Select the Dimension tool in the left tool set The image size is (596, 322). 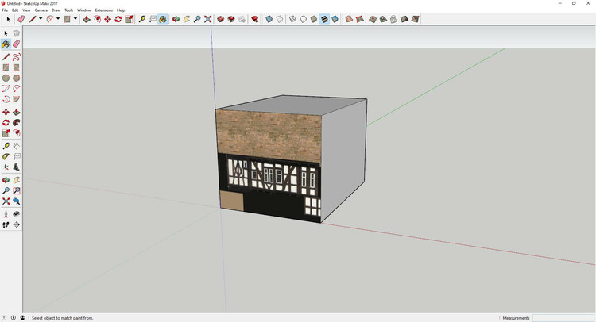pyautogui.click(x=17, y=146)
